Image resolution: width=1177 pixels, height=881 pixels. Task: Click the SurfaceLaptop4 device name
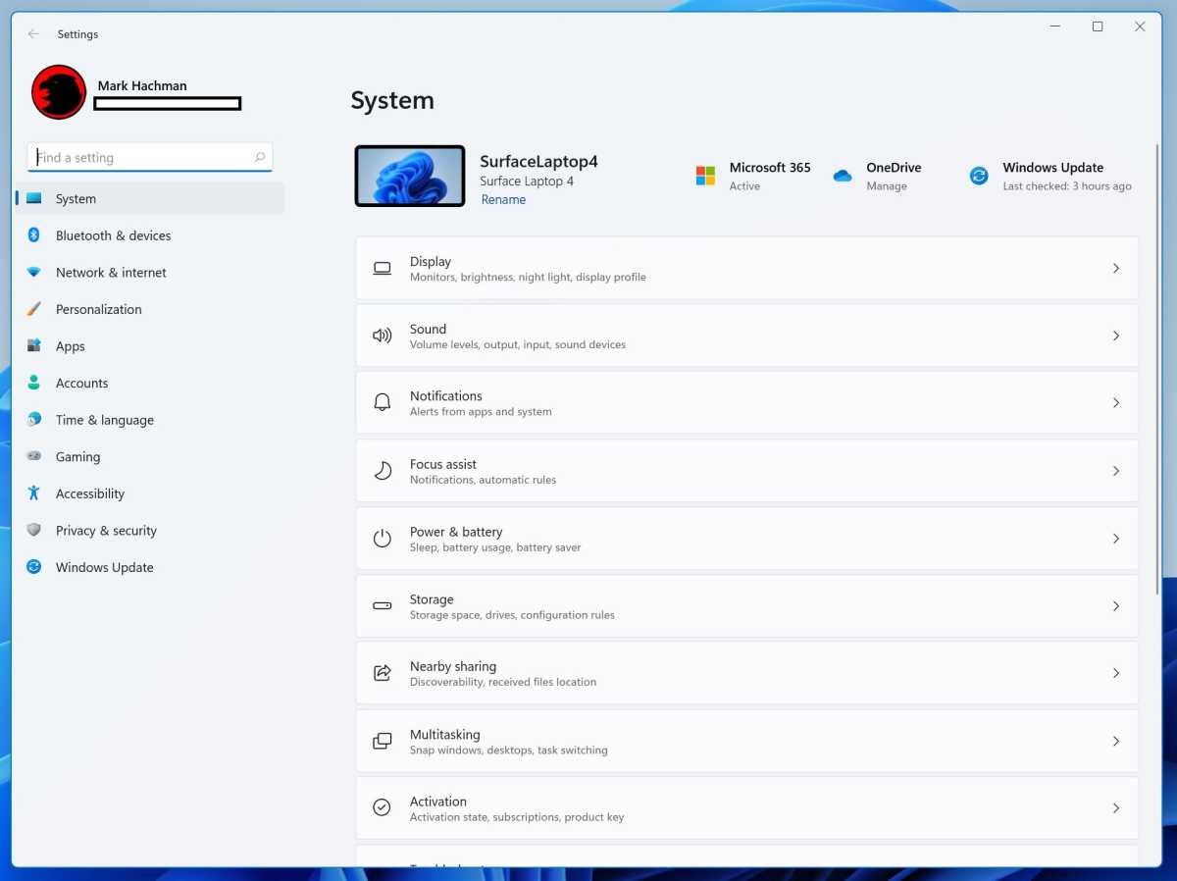[x=538, y=162]
